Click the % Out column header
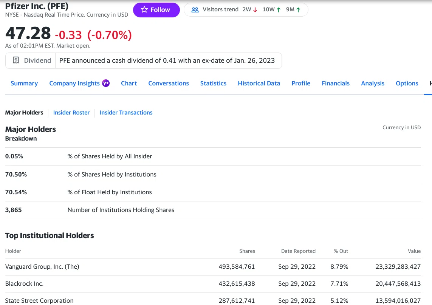The height and width of the screenshot is (305, 432). point(341,251)
